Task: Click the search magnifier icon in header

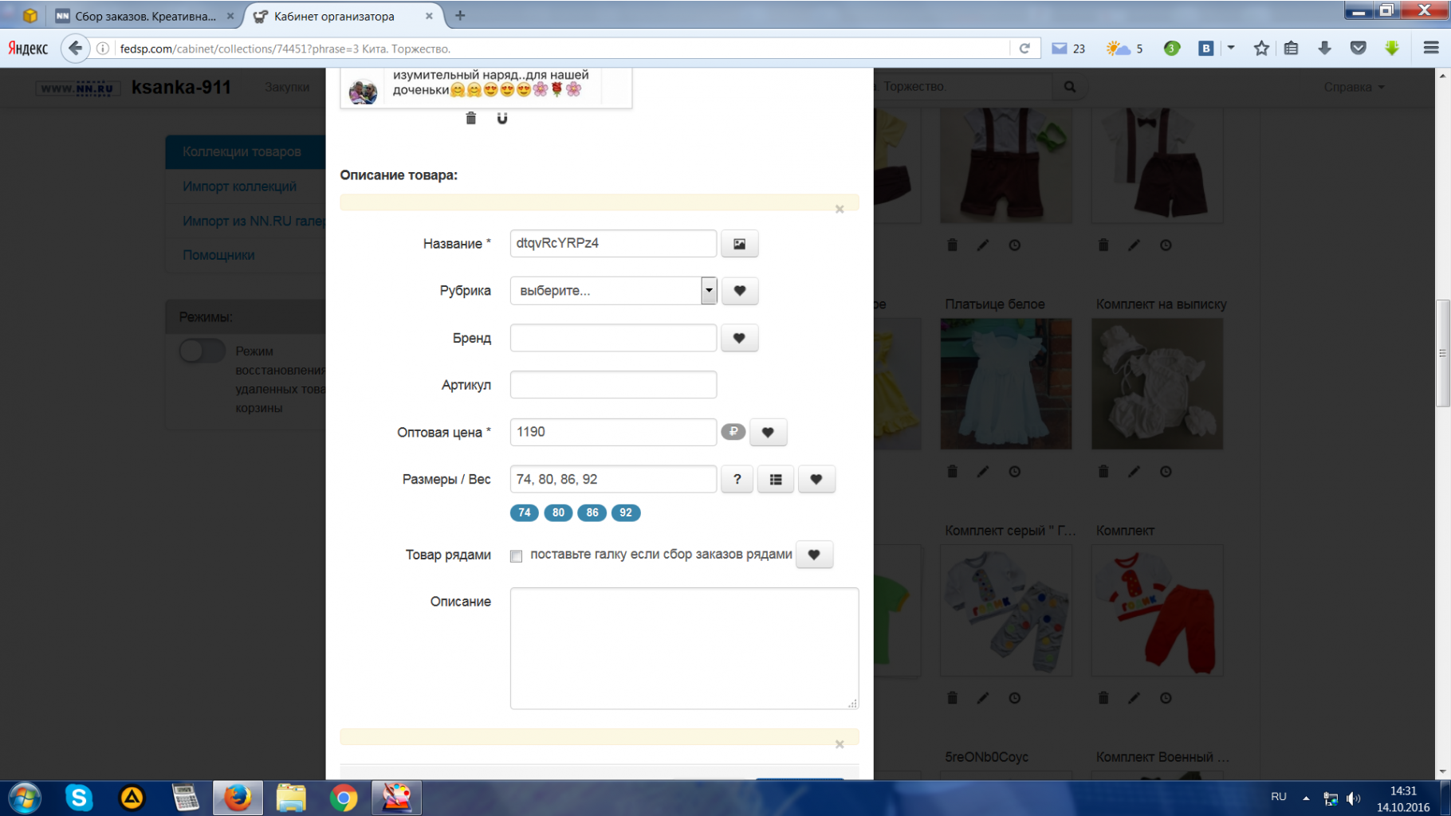Action: click(1070, 86)
